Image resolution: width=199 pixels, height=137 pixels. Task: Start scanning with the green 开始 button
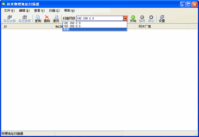click(133, 19)
